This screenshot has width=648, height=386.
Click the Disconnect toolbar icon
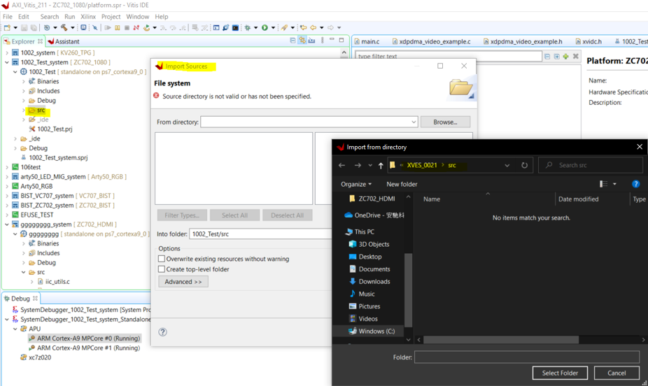click(x=136, y=28)
